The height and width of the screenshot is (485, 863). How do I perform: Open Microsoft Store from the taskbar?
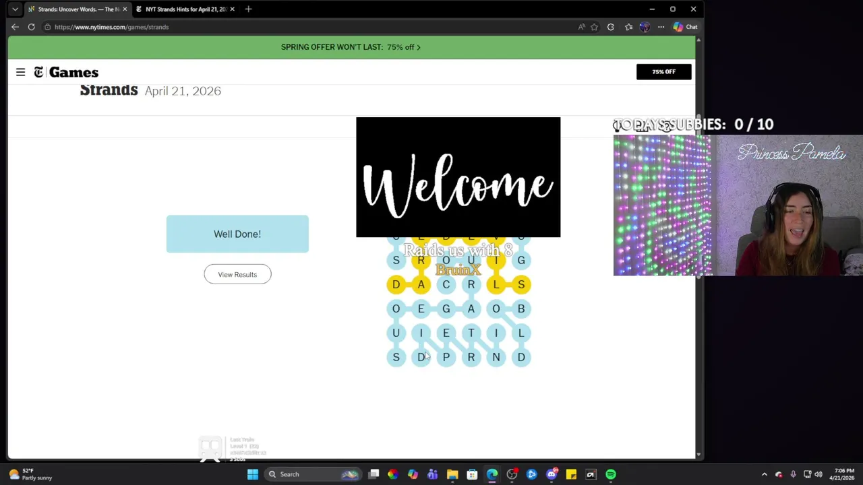(472, 474)
